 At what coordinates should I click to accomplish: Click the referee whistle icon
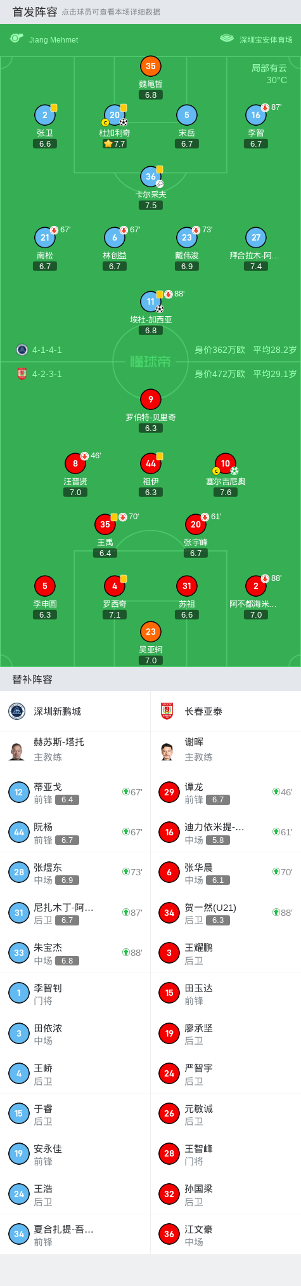16,39
